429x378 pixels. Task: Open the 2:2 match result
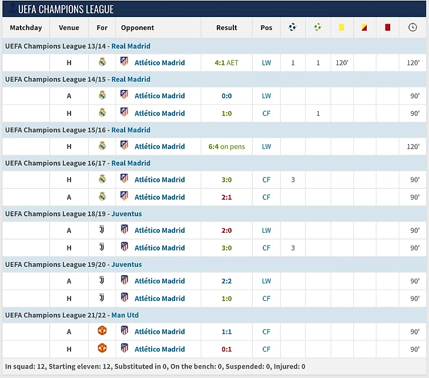[x=226, y=281]
